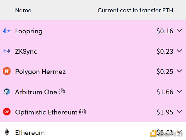The width and height of the screenshot is (186, 140).
Task: Expand the Optimistic Ethereum row chevron
Action: tap(179, 111)
